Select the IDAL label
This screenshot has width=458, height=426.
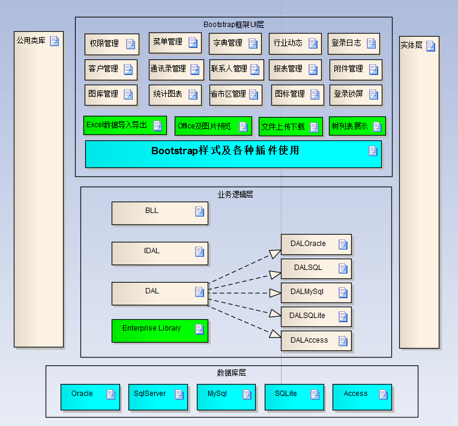coord(152,251)
